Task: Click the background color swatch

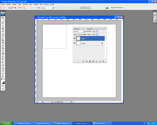Action: point(4,83)
